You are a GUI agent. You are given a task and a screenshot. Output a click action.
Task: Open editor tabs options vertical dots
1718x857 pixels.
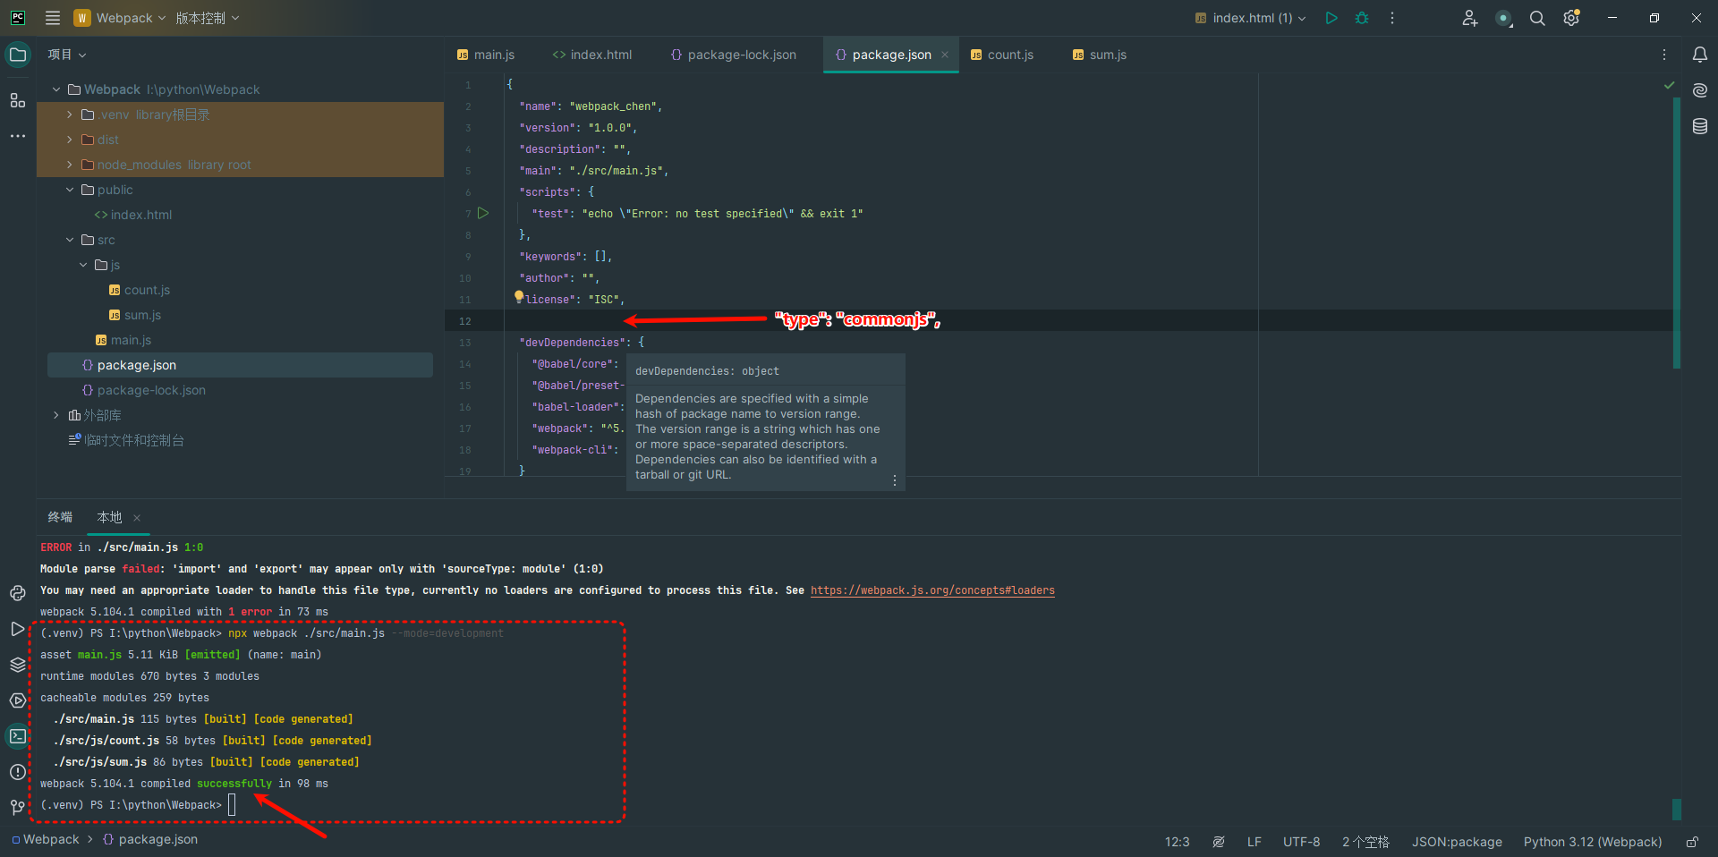coord(1664,55)
